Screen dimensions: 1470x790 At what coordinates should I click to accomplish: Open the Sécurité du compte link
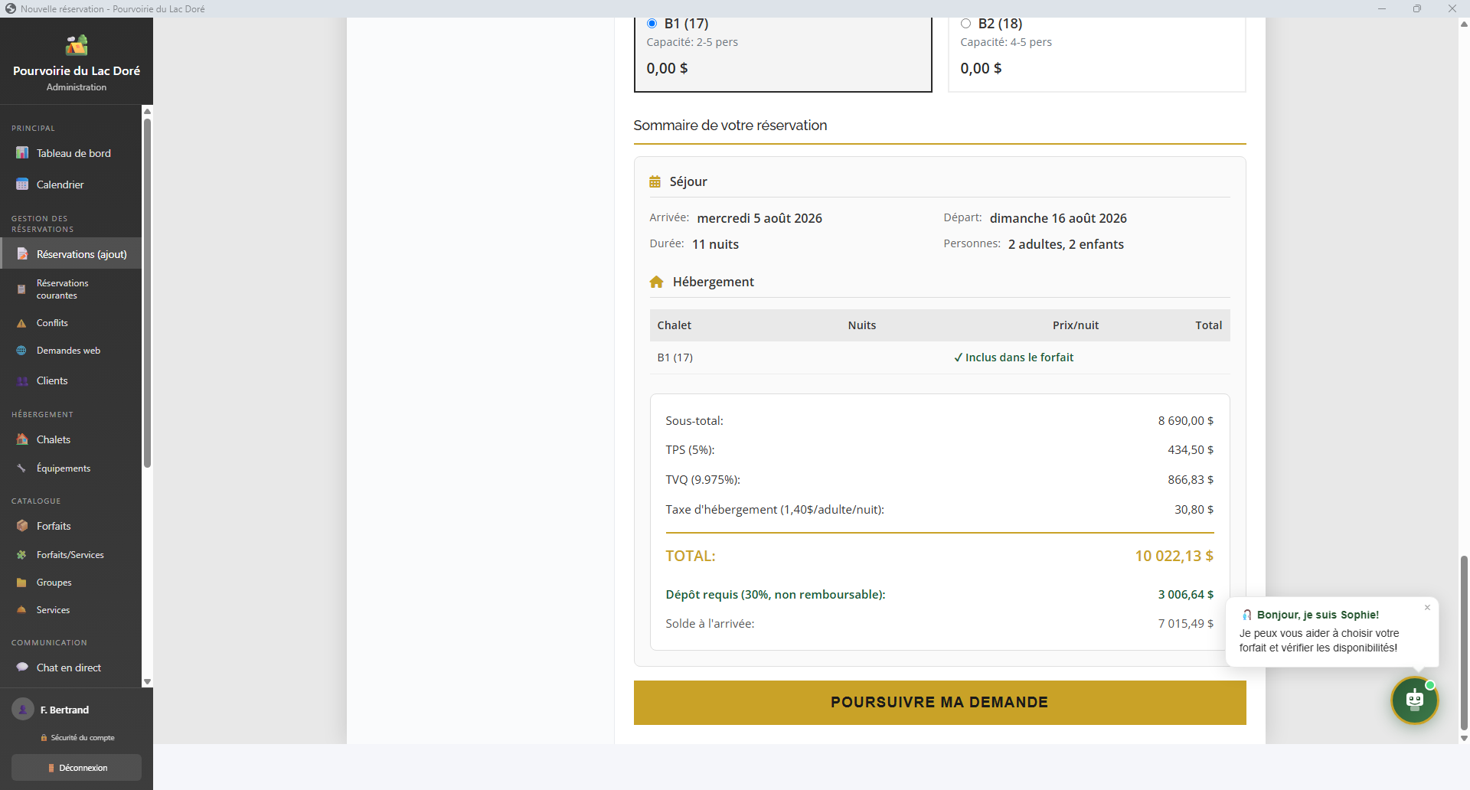(x=77, y=738)
